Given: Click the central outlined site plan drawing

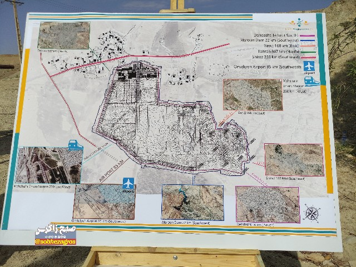Looking at the screenshot, I should 171,118.
